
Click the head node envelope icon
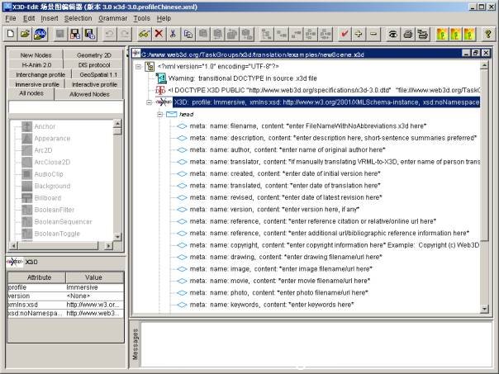(172, 114)
